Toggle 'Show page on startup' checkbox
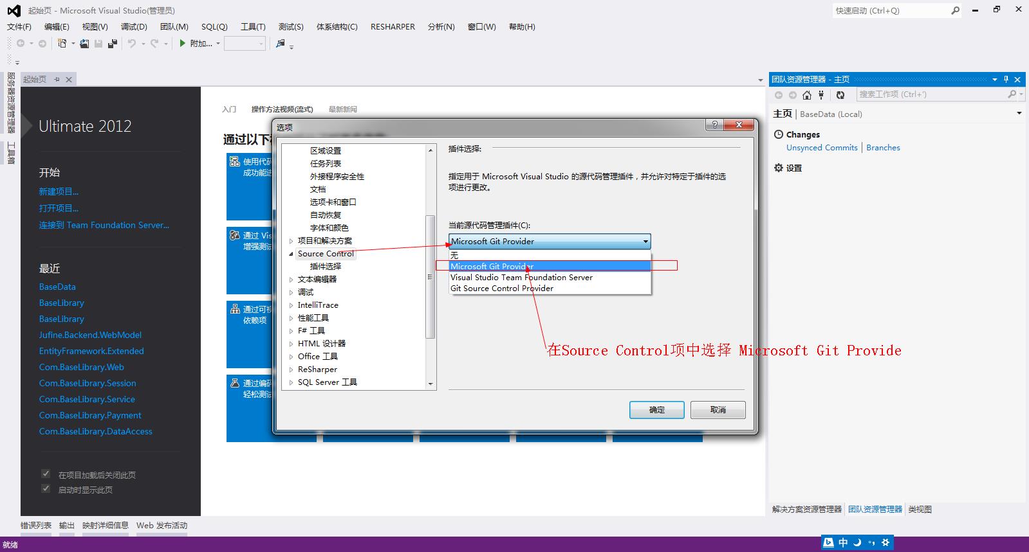The height and width of the screenshot is (552, 1029). coord(46,488)
